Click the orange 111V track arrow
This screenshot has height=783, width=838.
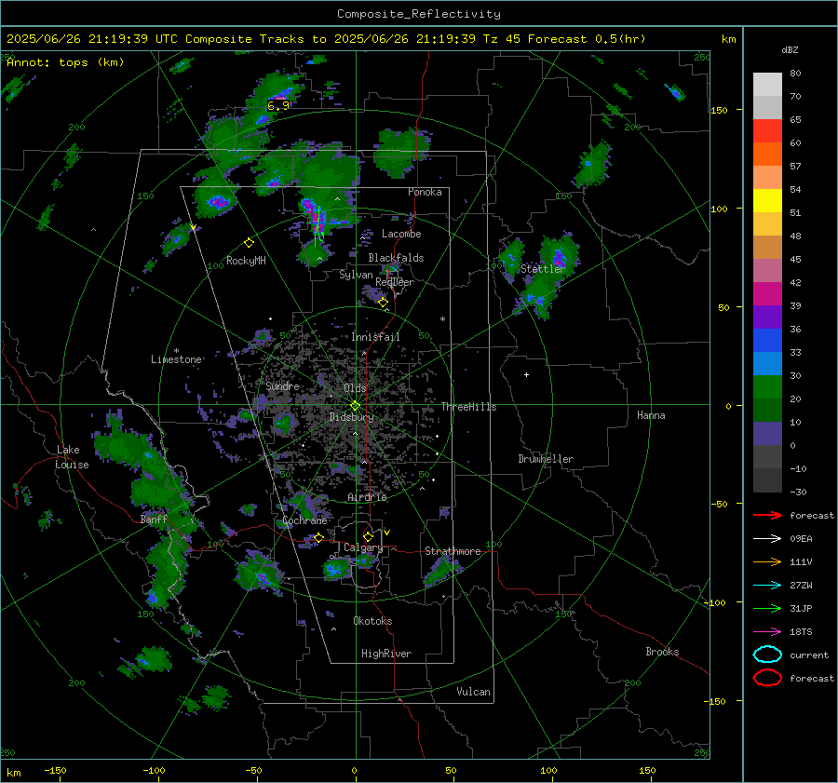pyautogui.click(x=767, y=561)
